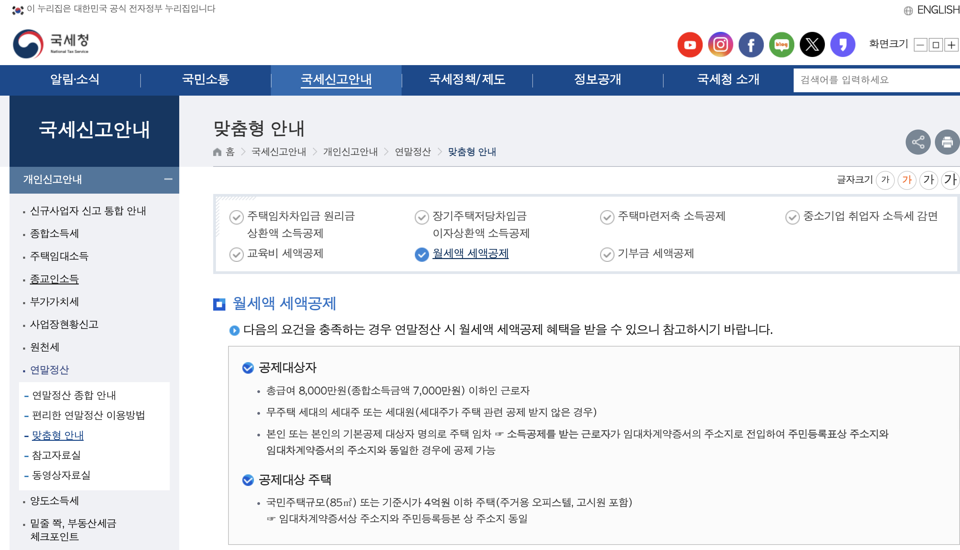Click the black X (Twitter) icon

812,44
